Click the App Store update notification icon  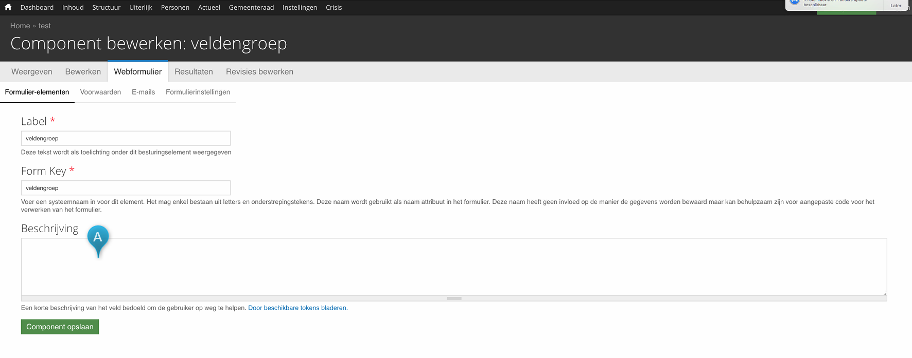pos(795,2)
